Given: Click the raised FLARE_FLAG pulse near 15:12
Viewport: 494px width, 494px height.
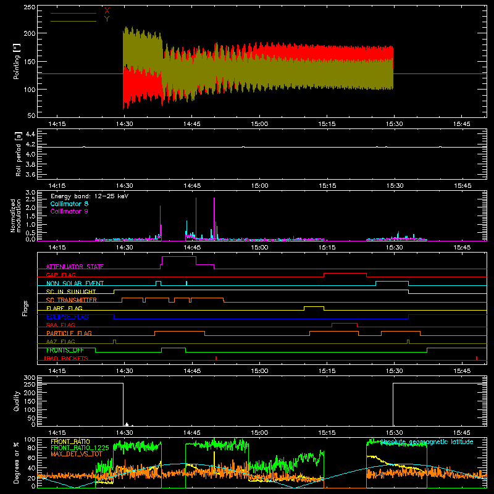Looking at the screenshot, I should 314,306.
